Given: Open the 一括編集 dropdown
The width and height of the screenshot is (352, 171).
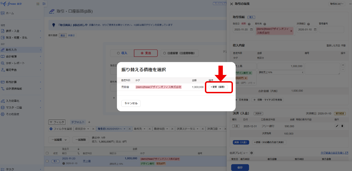Looking at the screenshot, I should point(59,140).
